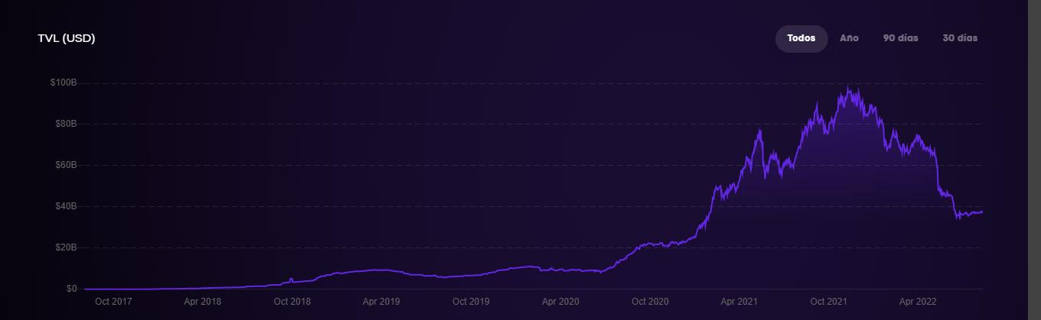The height and width of the screenshot is (320, 1041).
Task: Show the 30 días range
Action: coord(960,38)
